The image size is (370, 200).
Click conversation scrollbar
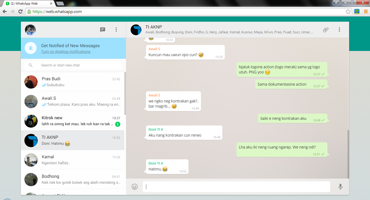(348, 154)
